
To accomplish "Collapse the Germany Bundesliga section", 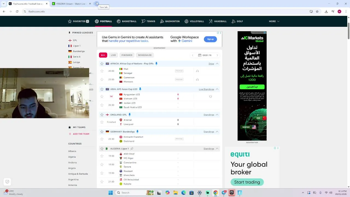I will (x=217, y=132).
